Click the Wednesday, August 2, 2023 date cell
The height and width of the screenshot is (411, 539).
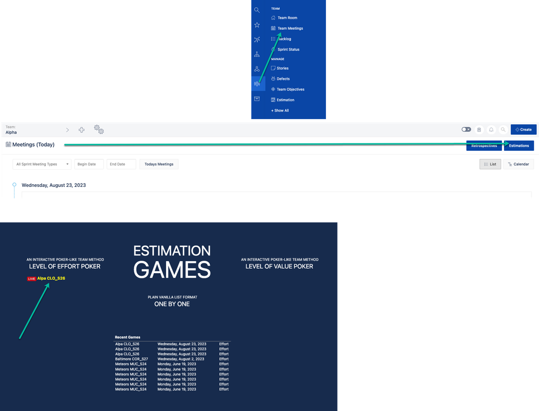(x=181, y=359)
